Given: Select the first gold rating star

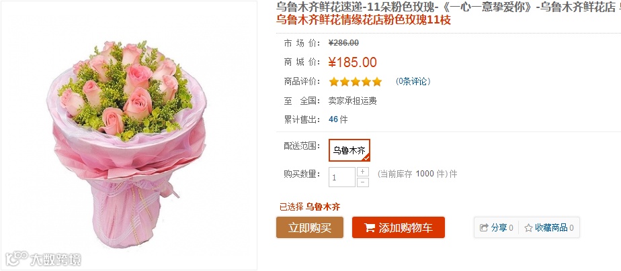Looking at the screenshot, I should 334,82.
